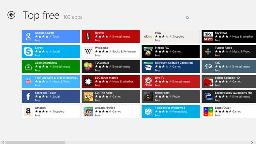Select Books & Reference label on Wikipedia
This screenshot has width=256, height=144.
tap(124, 52)
